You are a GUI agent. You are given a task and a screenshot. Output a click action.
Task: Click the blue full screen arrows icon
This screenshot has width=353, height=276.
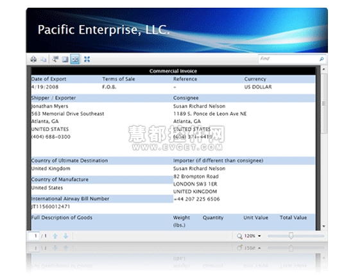pyautogui.click(x=87, y=59)
